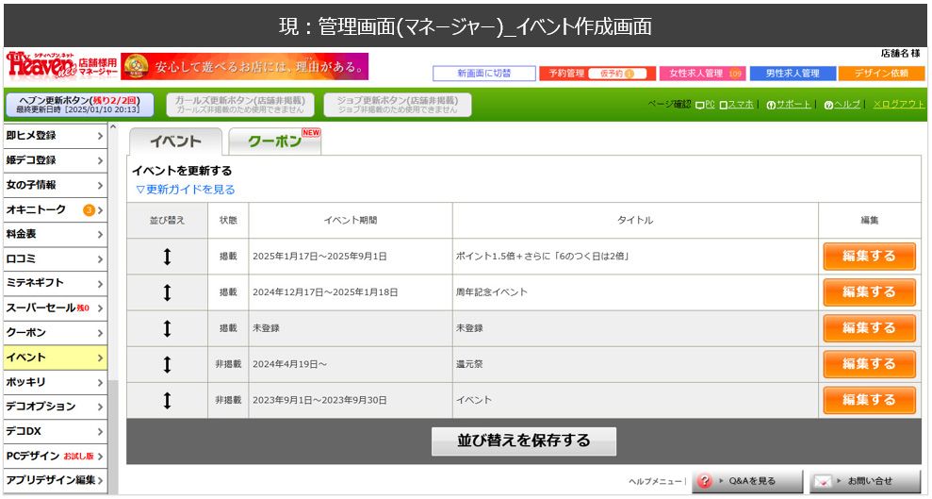Open オキニトーク in the sidebar
Viewport: 932px width, 499px height.
click(54, 209)
